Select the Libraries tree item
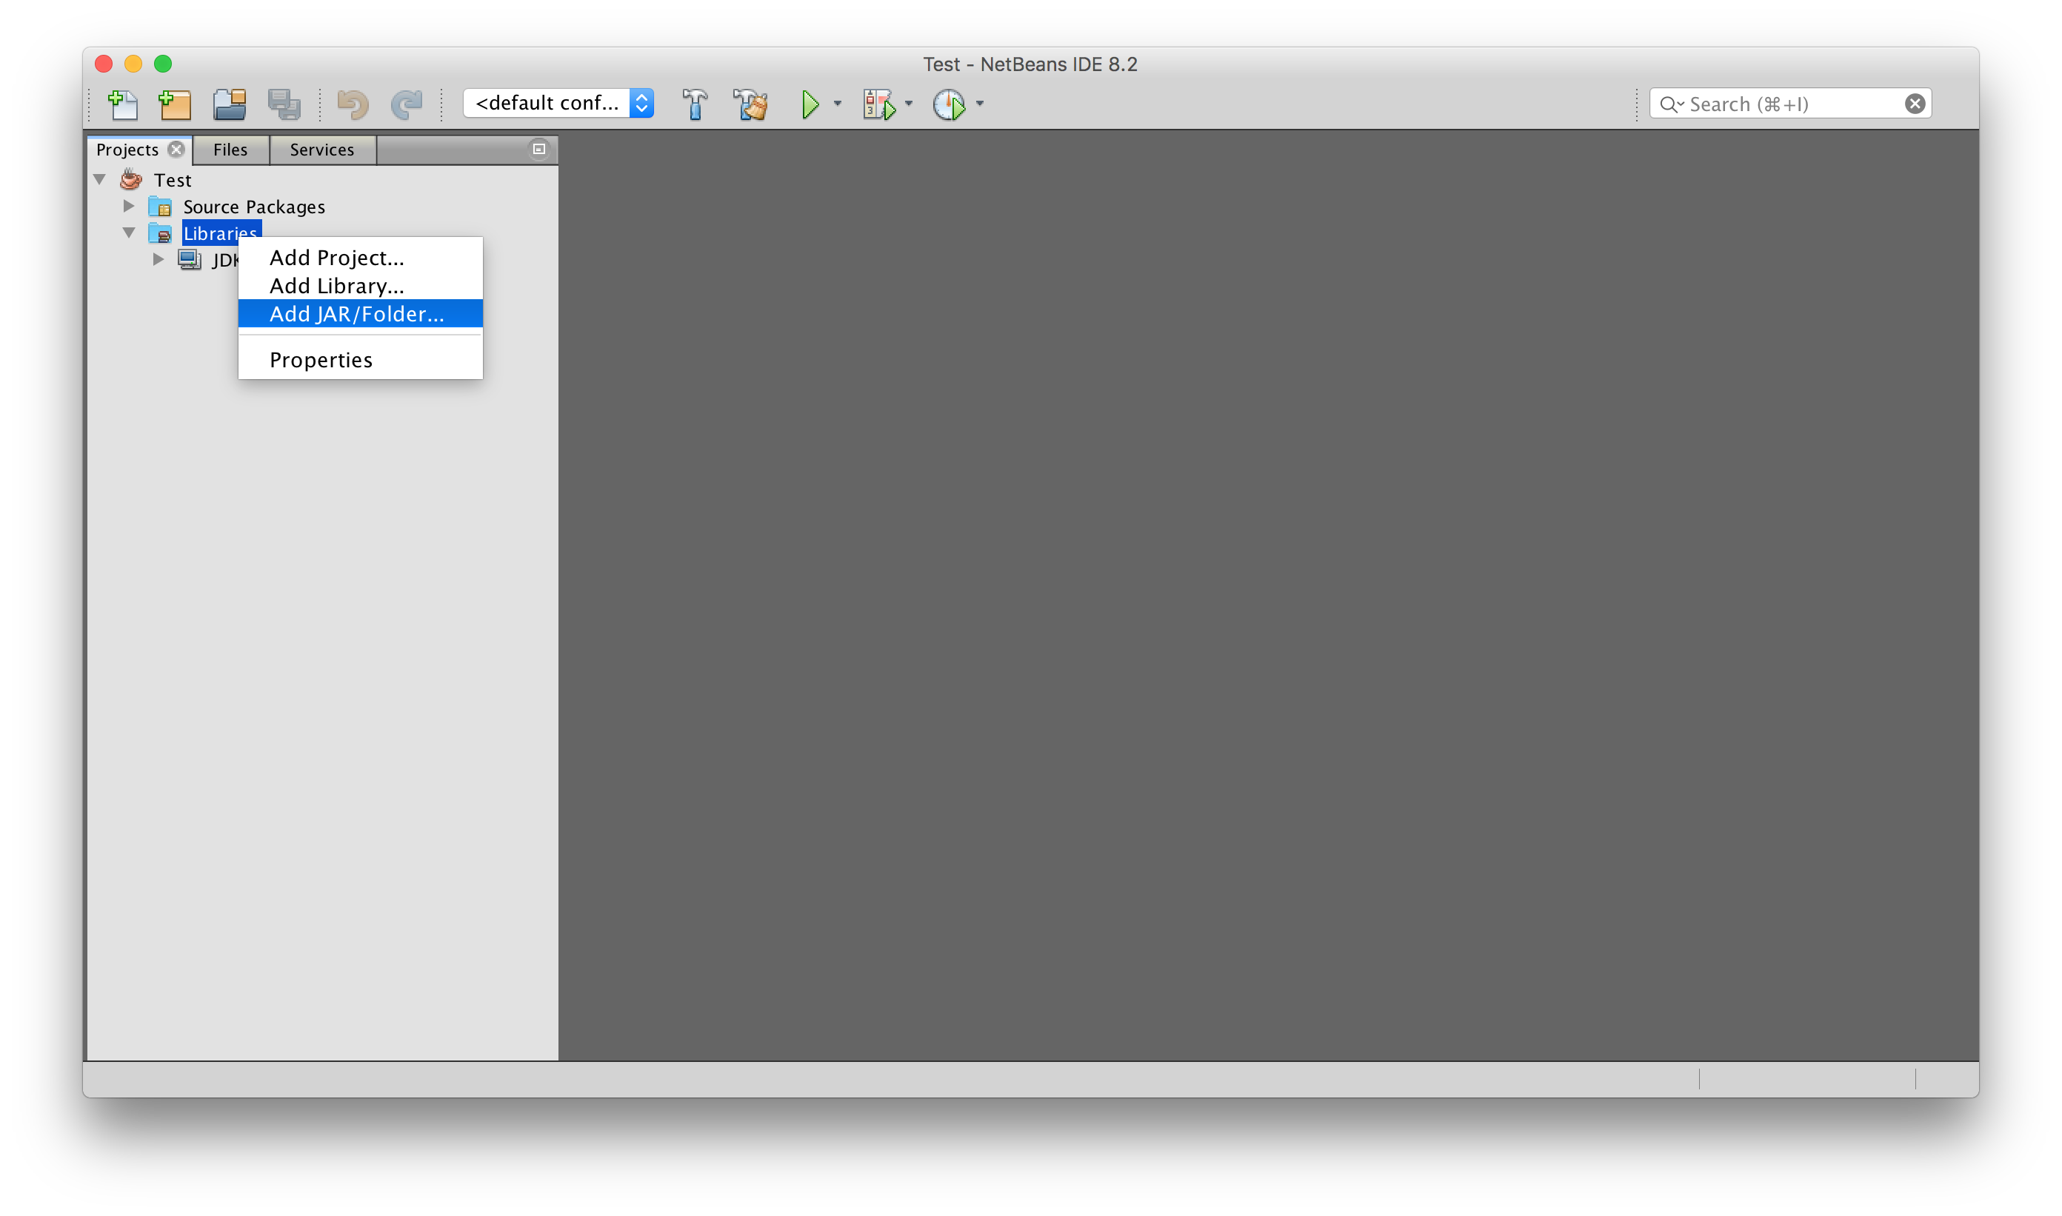Image resolution: width=2062 pixels, height=1216 pixels. pyautogui.click(x=221, y=233)
